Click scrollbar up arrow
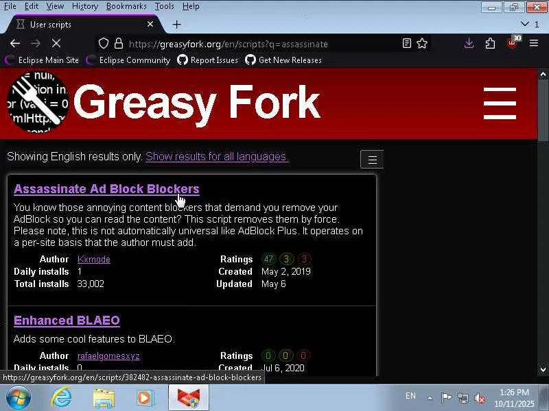The width and height of the screenshot is (549, 411). [x=543, y=74]
